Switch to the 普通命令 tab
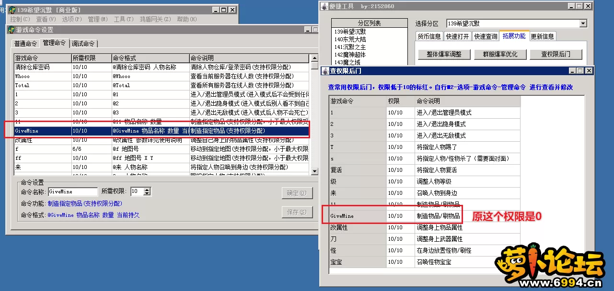Viewport: 614px width, 291px height. pyautogui.click(x=26, y=44)
